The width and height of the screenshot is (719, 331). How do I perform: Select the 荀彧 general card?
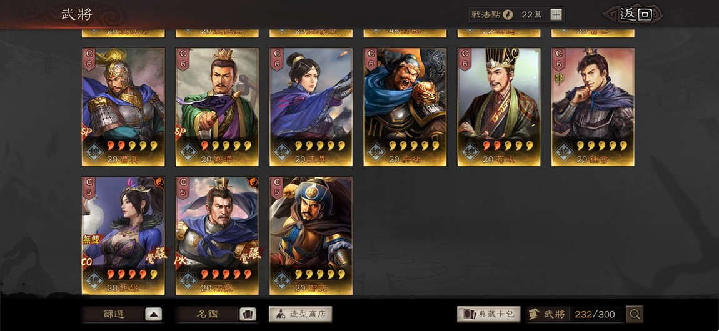(499, 107)
